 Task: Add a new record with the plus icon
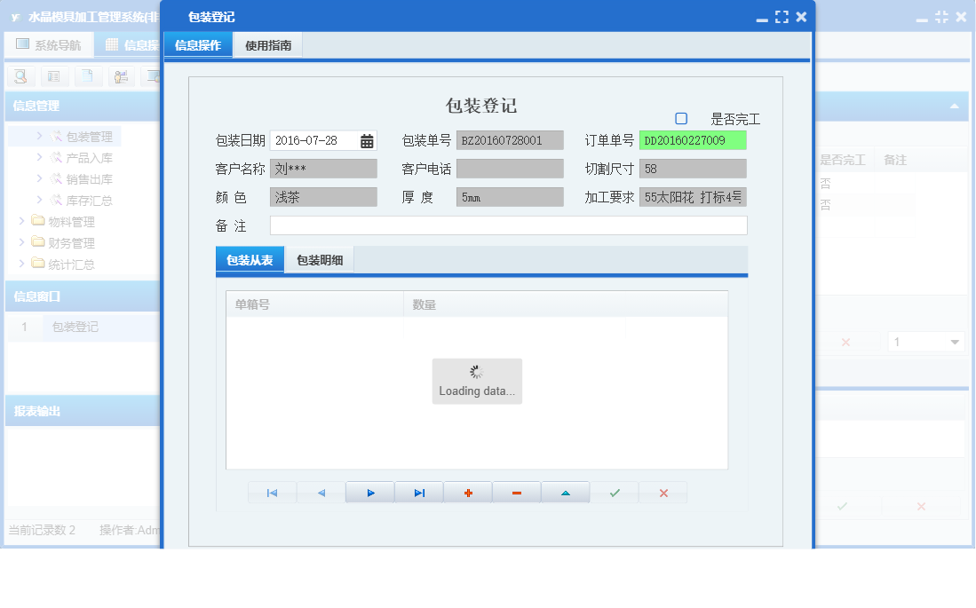tap(467, 492)
